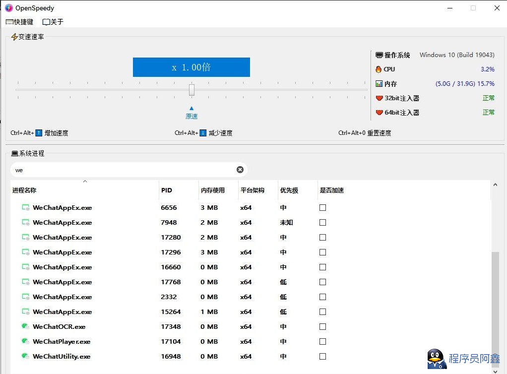Viewport: 507px width, 374px height.
Task: Click the process icon for PID 2332
Action: click(x=25, y=297)
